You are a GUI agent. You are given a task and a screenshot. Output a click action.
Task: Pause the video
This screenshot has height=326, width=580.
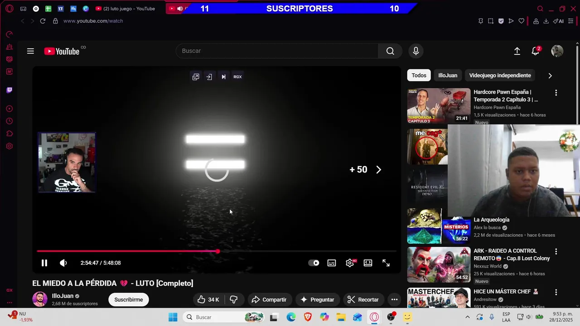point(44,263)
